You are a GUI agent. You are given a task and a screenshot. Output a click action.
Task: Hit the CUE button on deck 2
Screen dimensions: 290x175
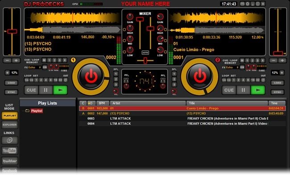pos(229,90)
